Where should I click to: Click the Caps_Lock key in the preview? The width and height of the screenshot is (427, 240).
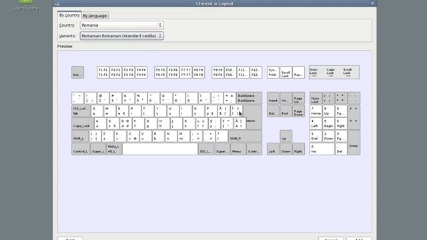(x=83, y=124)
